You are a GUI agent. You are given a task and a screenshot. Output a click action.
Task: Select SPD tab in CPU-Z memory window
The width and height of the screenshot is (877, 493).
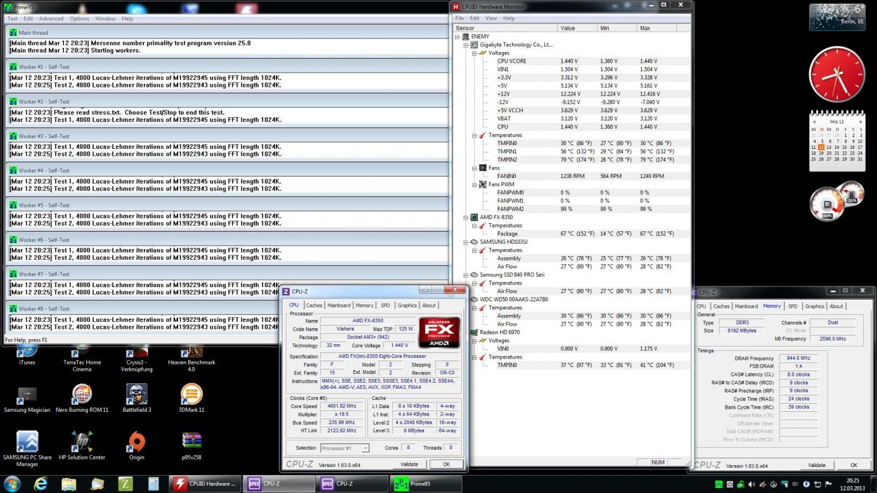(x=793, y=306)
